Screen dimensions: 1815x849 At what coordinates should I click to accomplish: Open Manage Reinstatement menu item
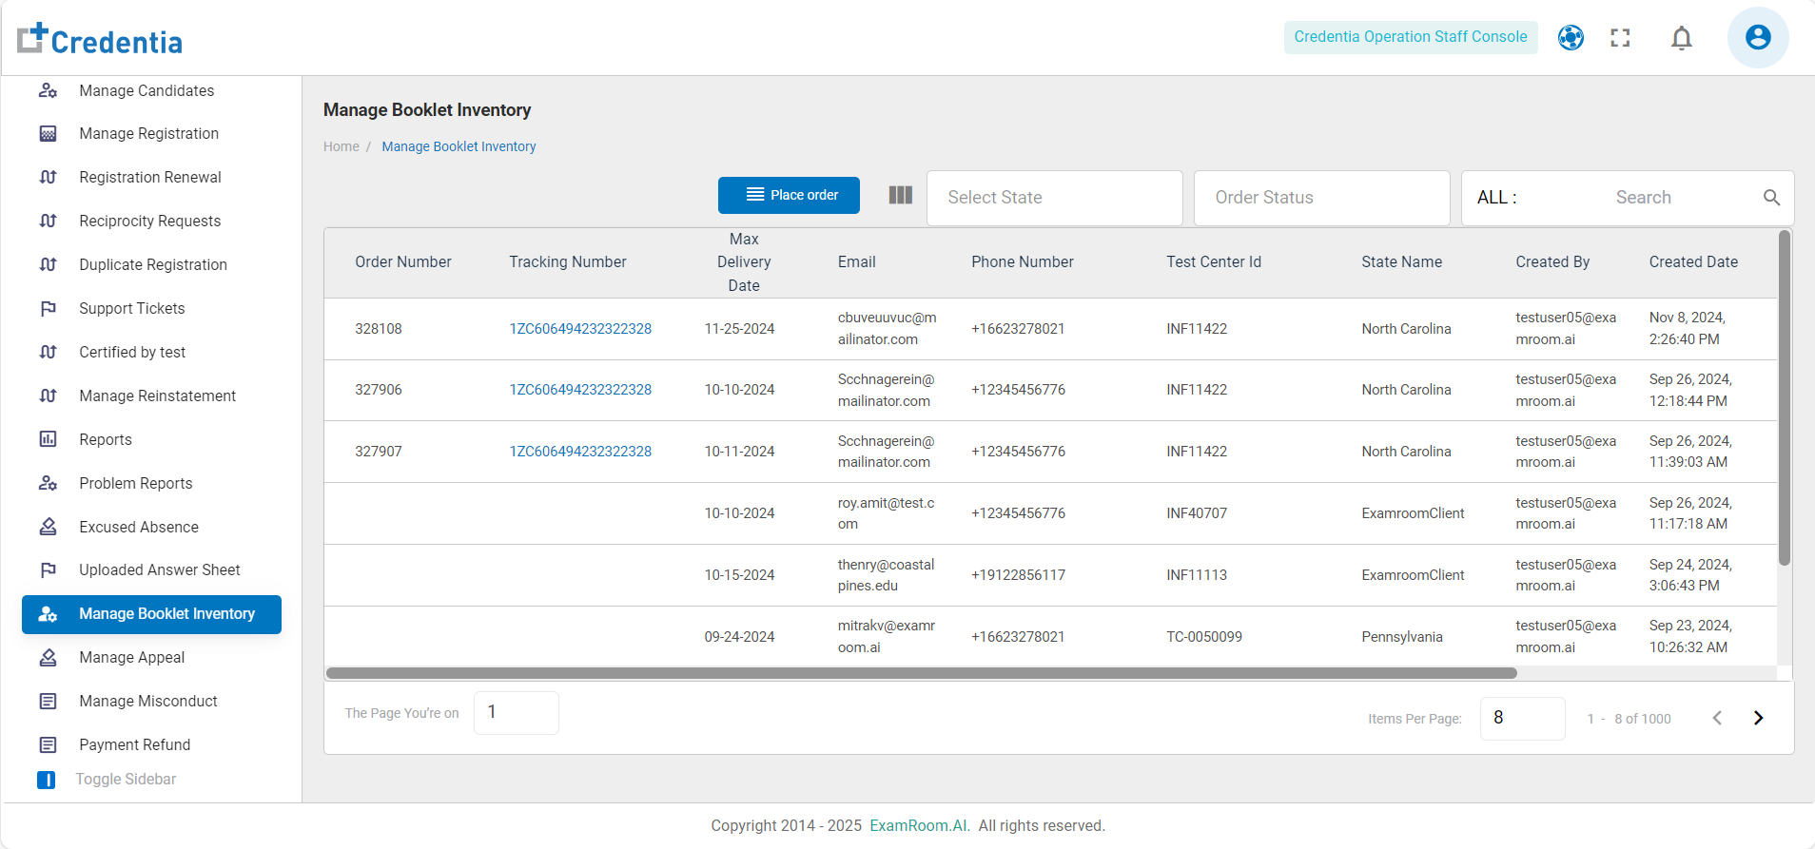[158, 396]
